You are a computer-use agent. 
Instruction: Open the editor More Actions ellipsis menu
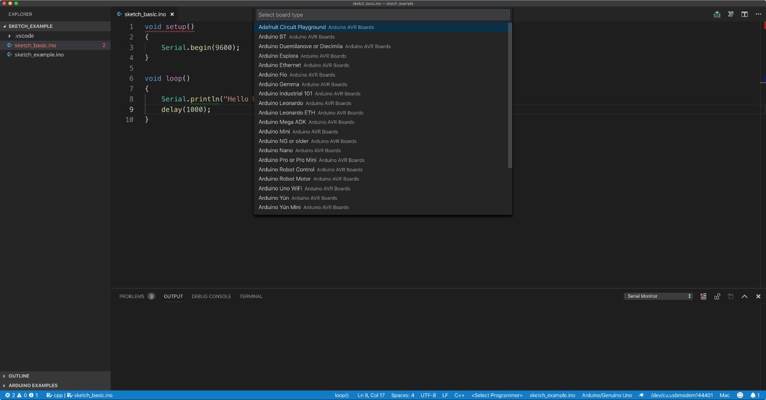tap(758, 14)
